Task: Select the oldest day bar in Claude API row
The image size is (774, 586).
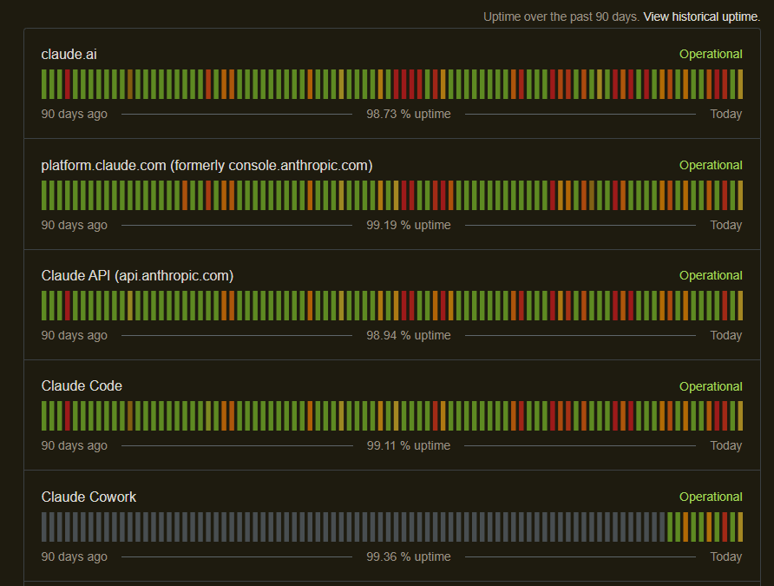Action: point(44,306)
